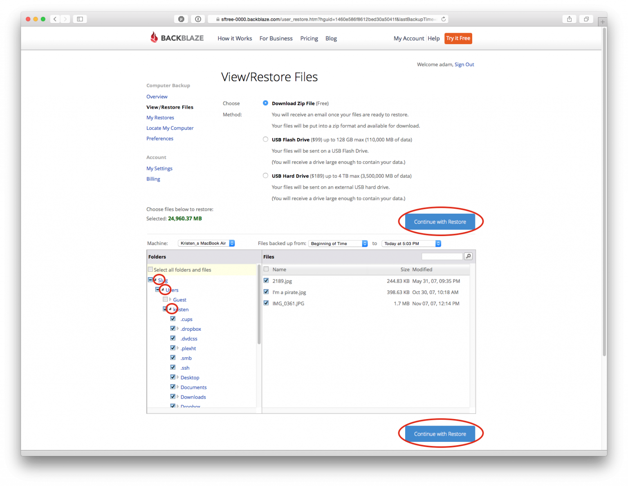This screenshot has height=486, width=628.
Task: Open the Pricing page
Action: 309,38
